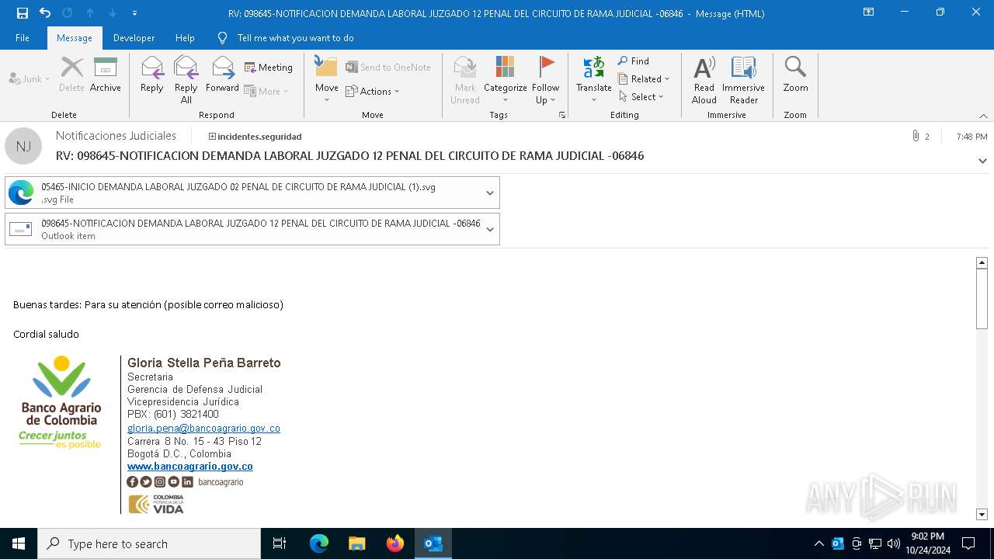Click the LinkedIn icon in signature
The image size is (994, 559).
(187, 482)
